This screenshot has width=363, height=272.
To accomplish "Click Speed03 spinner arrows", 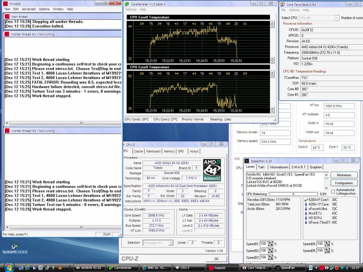I will 271,257.
